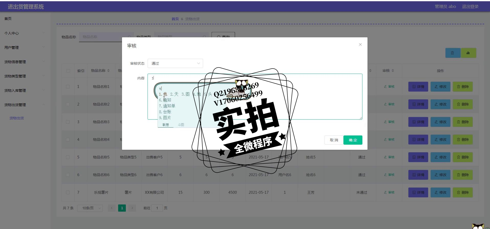Check the checkbox for row 5
Image resolution: width=490 pixels, height=229 pixels.
68,157
